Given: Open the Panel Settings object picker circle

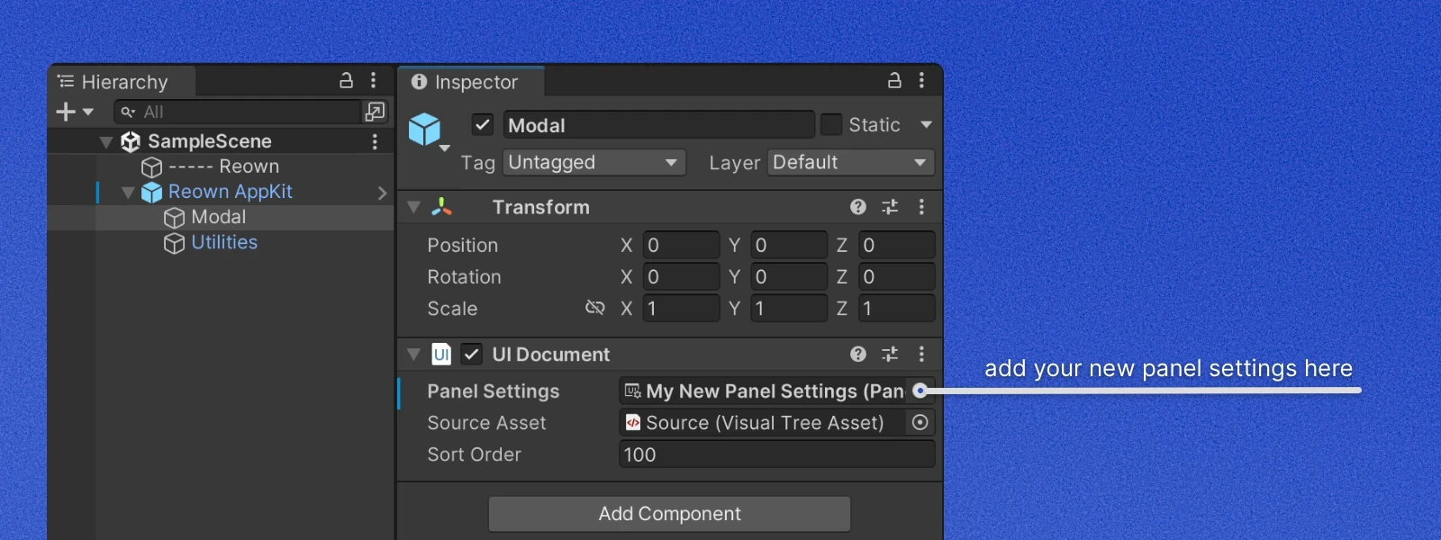Looking at the screenshot, I should (x=920, y=391).
